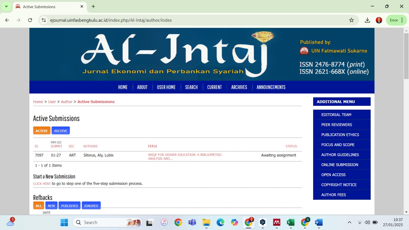This screenshot has width=409, height=230.
Task: Open the browser downloads icon
Action: [x=367, y=20]
